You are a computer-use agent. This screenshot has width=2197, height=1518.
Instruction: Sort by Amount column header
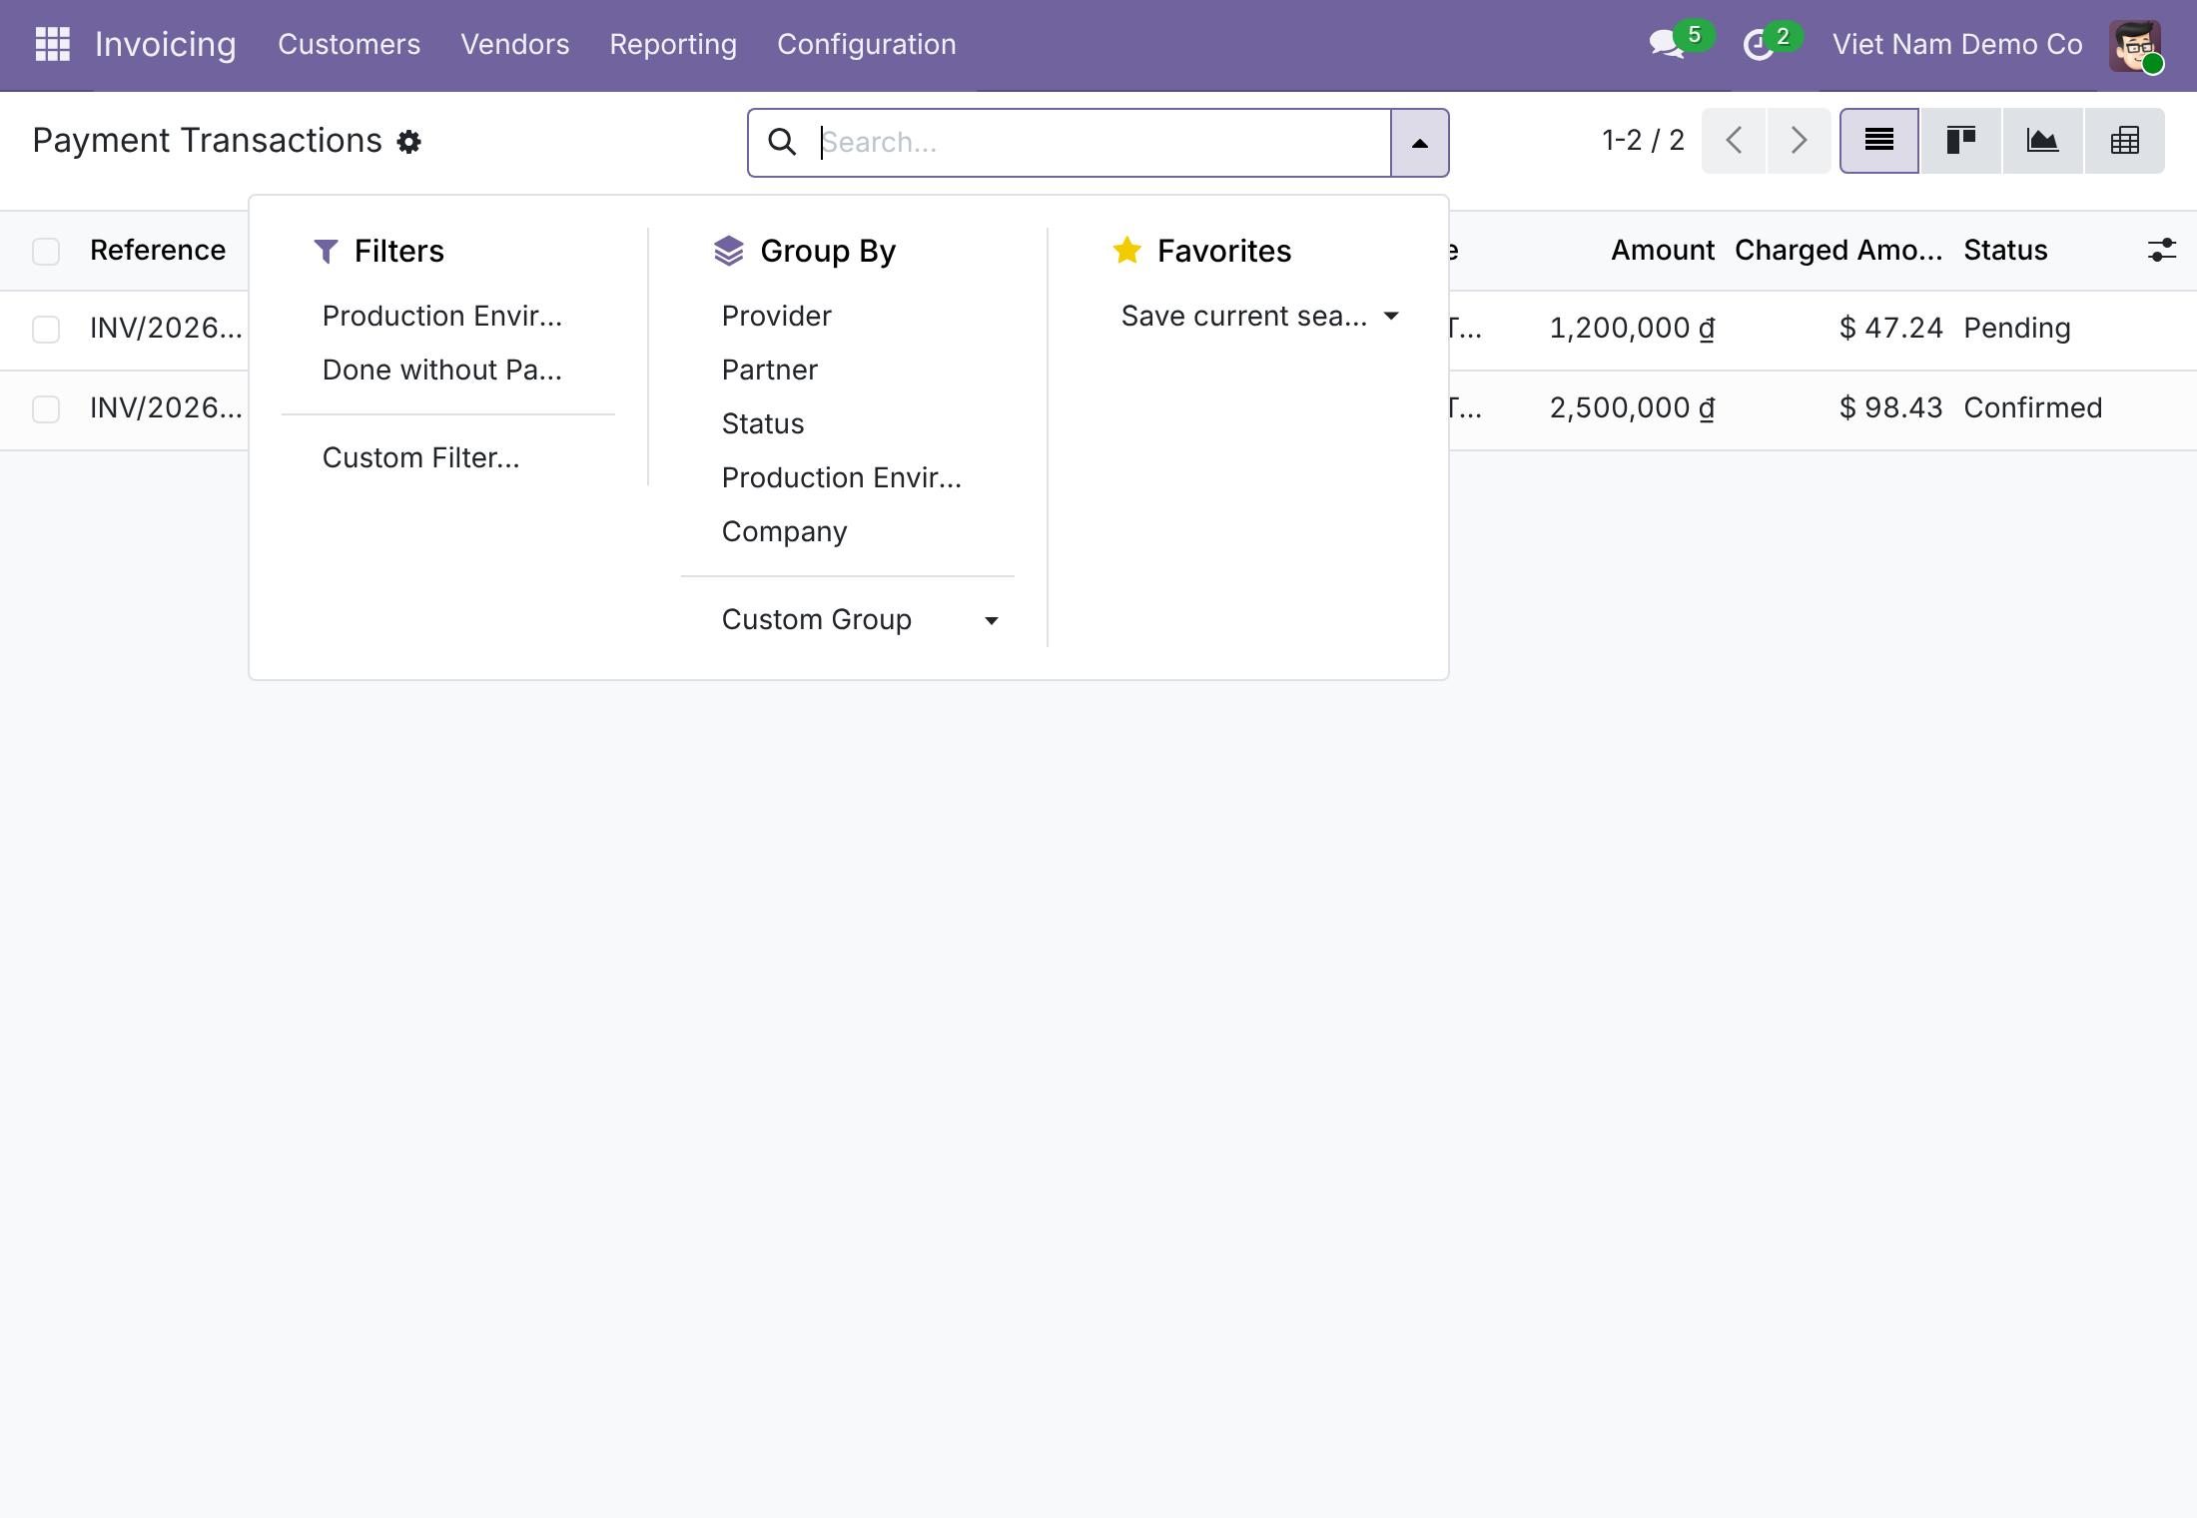(x=1662, y=251)
